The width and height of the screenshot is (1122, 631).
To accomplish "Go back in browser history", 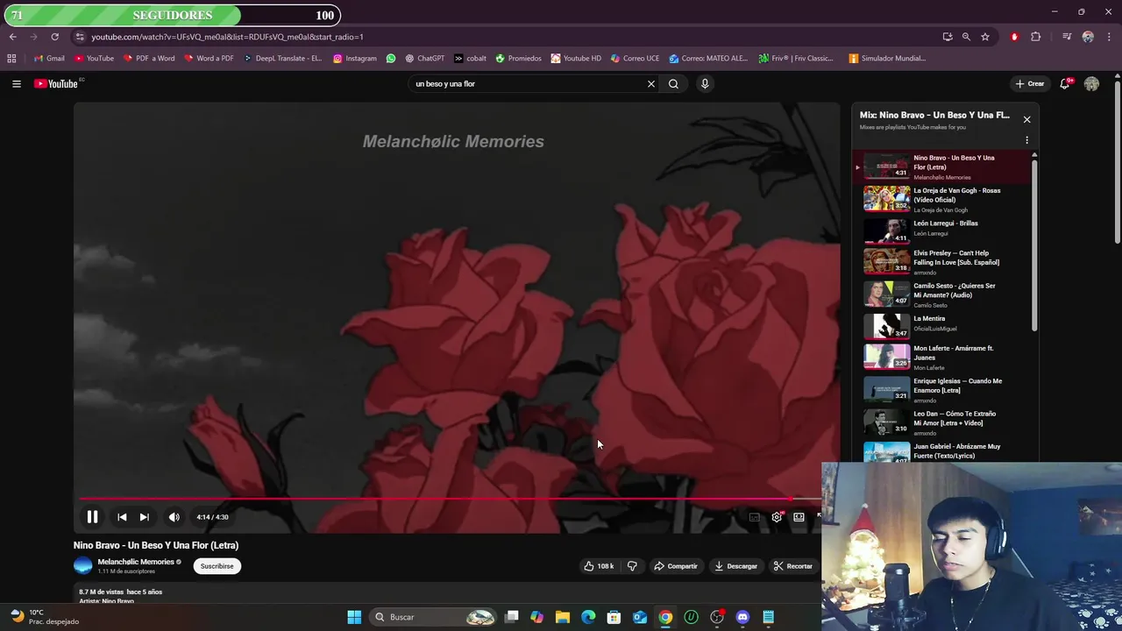I will click(x=12, y=37).
